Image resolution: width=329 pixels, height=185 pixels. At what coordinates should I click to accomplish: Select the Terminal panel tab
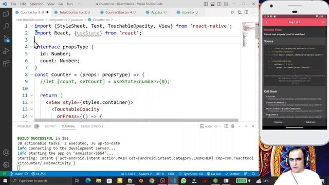click(x=68, y=126)
